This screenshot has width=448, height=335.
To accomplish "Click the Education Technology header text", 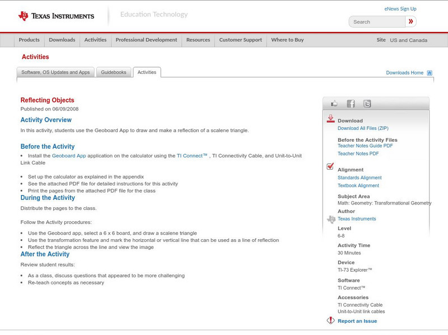I will pyautogui.click(x=154, y=15).
